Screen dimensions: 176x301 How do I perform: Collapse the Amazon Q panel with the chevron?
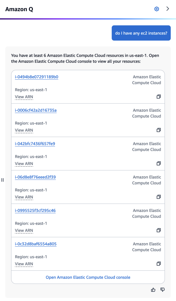pos(168,9)
